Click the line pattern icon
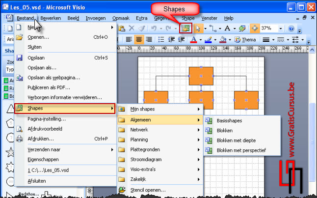 (281, 39)
